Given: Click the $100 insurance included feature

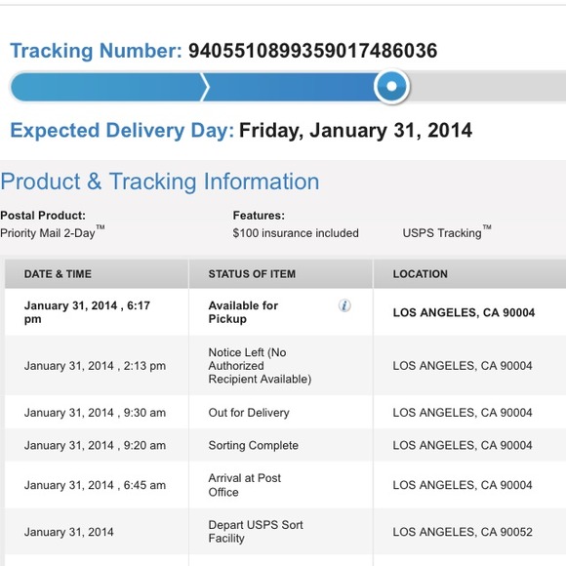Looking at the screenshot, I should (296, 233).
